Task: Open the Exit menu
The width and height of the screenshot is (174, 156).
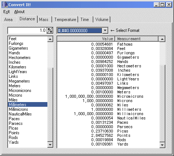Action: (7, 12)
